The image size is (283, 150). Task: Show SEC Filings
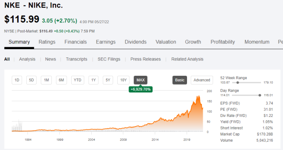109,59
